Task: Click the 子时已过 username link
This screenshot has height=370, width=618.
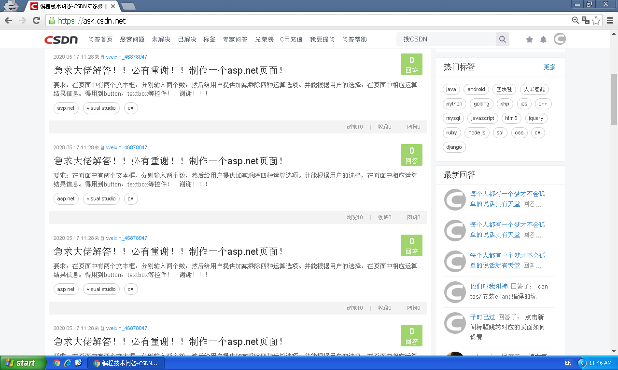Action: 483,317
